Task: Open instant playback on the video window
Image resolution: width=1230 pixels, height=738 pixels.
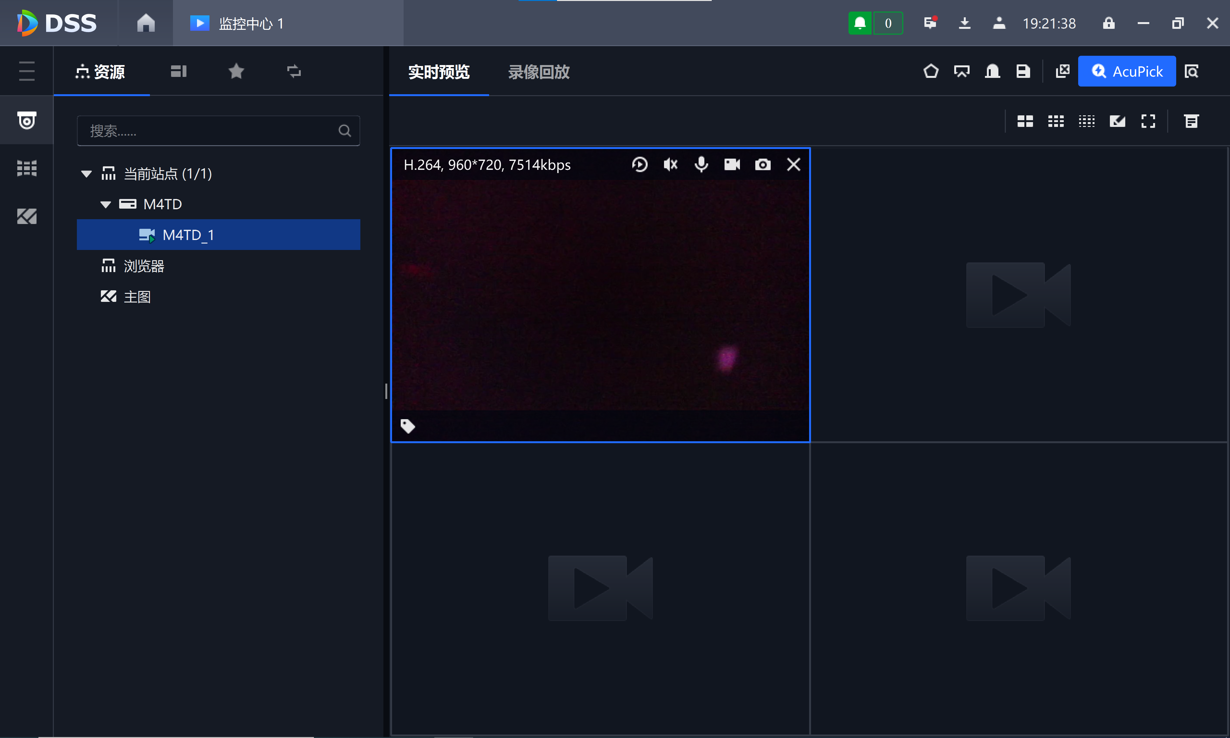Action: 640,164
